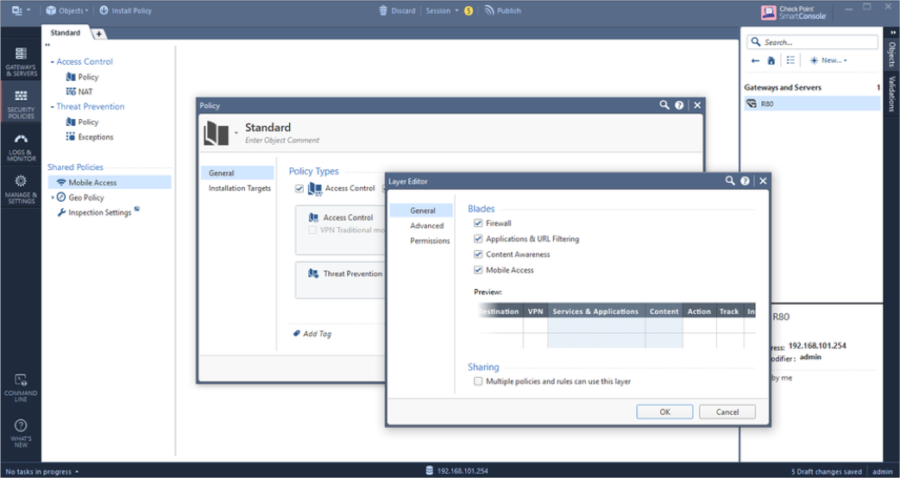
Task: Enable multiple policies sharing checkbox
Action: click(x=478, y=381)
